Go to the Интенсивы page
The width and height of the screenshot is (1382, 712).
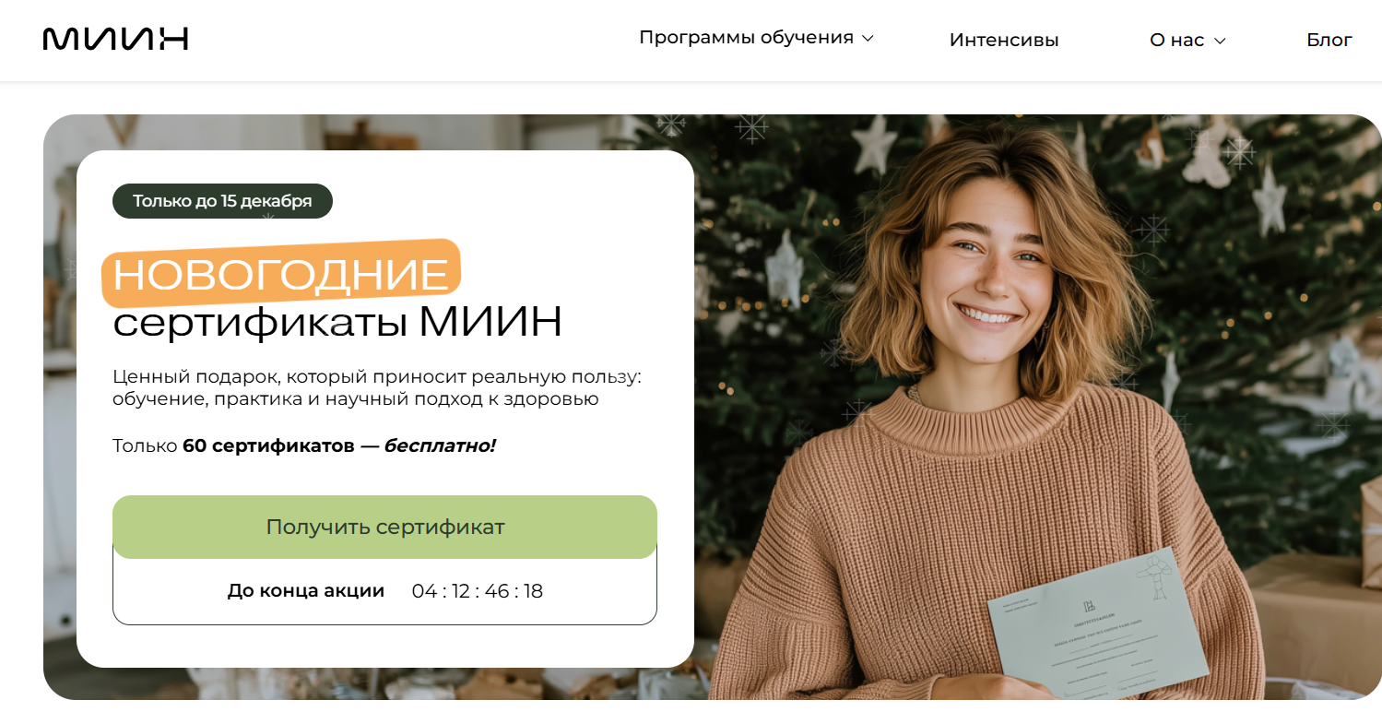pos(1004,40)
